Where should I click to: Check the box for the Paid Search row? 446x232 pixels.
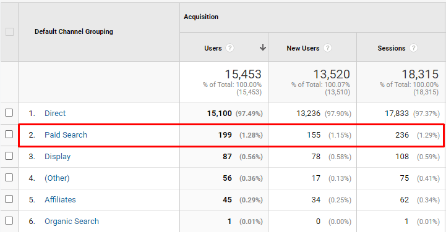(x=9, y=134)
